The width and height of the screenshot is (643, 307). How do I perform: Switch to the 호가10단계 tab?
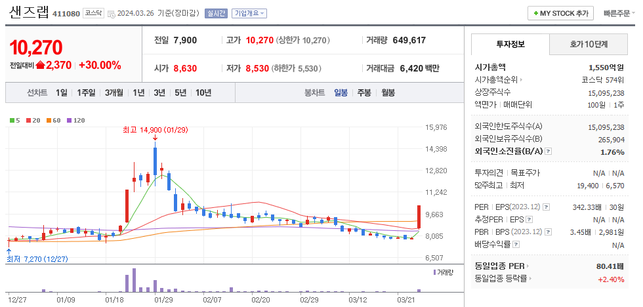point(589,44)
